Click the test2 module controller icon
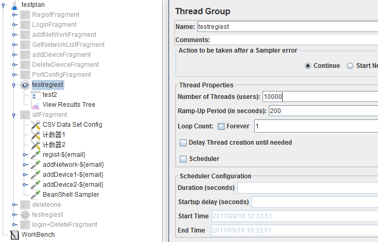 [x=35, y=95]
